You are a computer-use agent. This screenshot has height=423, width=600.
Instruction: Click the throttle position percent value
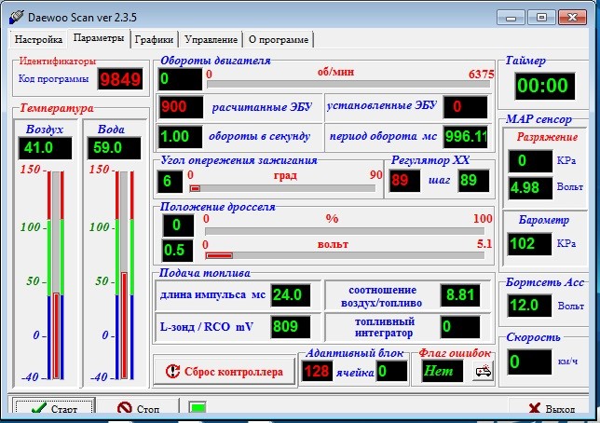[x=178, y=225]
